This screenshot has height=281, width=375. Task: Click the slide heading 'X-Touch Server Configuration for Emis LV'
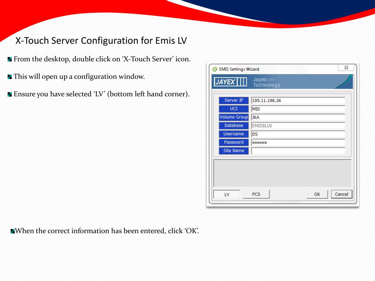tap(101, 41)
